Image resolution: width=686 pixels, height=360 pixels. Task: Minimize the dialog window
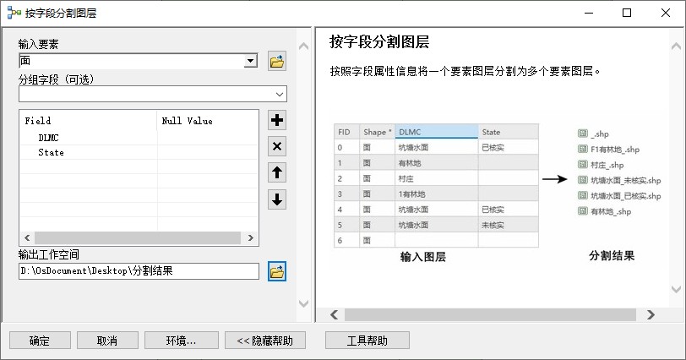pyautogui.click(x=589, y=13)
